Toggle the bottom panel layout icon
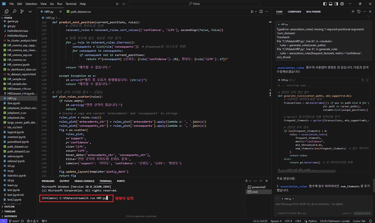The image size is (375, 223). (x=331, y=4)
